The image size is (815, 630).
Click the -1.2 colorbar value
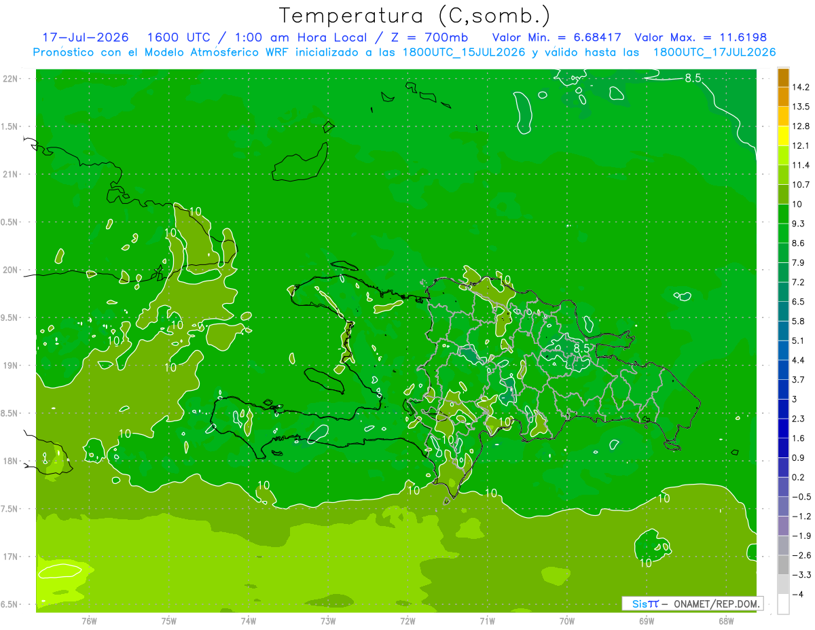tap(801, 516)
